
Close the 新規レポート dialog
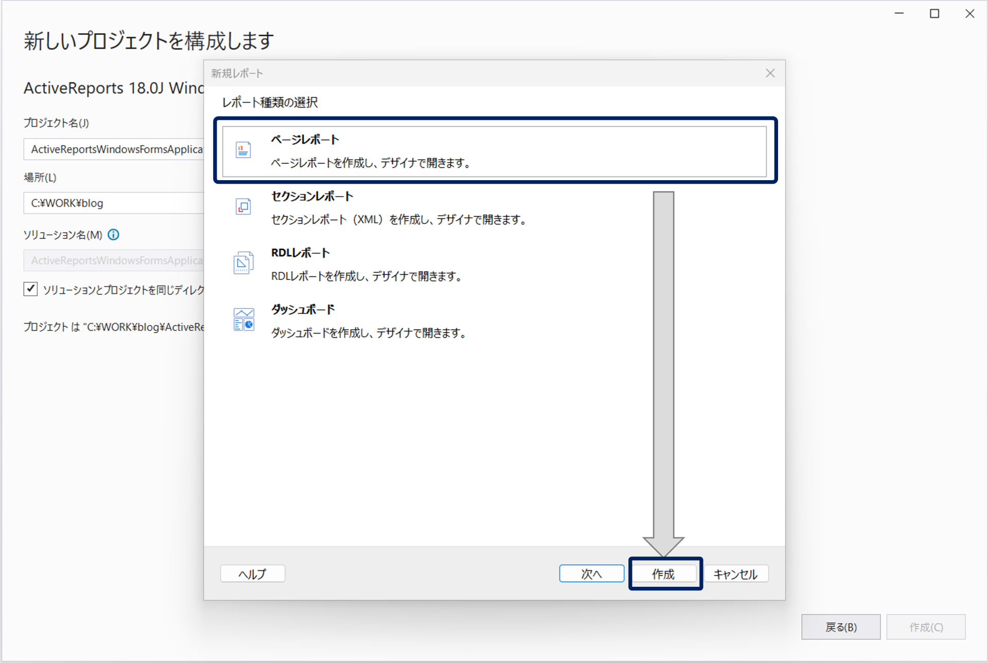(x=770, y=73)
